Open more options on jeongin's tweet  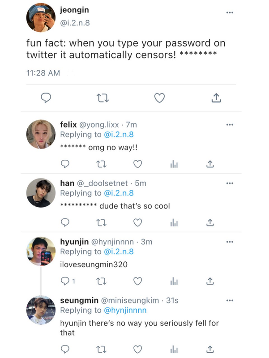pyautogui.click(x=230, y=13)
